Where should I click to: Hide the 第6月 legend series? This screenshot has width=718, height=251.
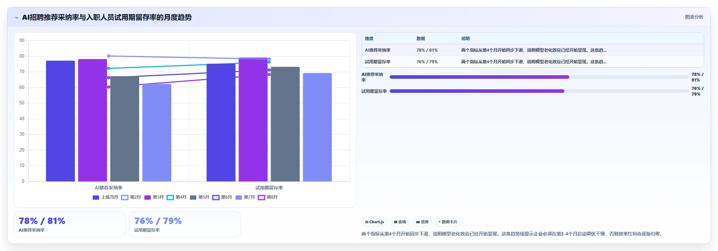point(222,197)
